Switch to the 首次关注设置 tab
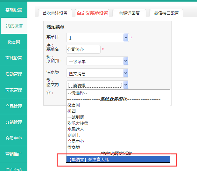Viewport: 197px width, 171px height. (55, 13)
